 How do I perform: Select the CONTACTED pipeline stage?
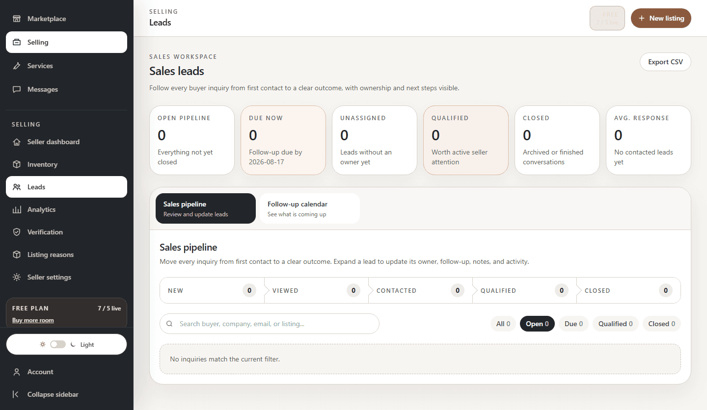pyautogui.click(x=420, y=290)
